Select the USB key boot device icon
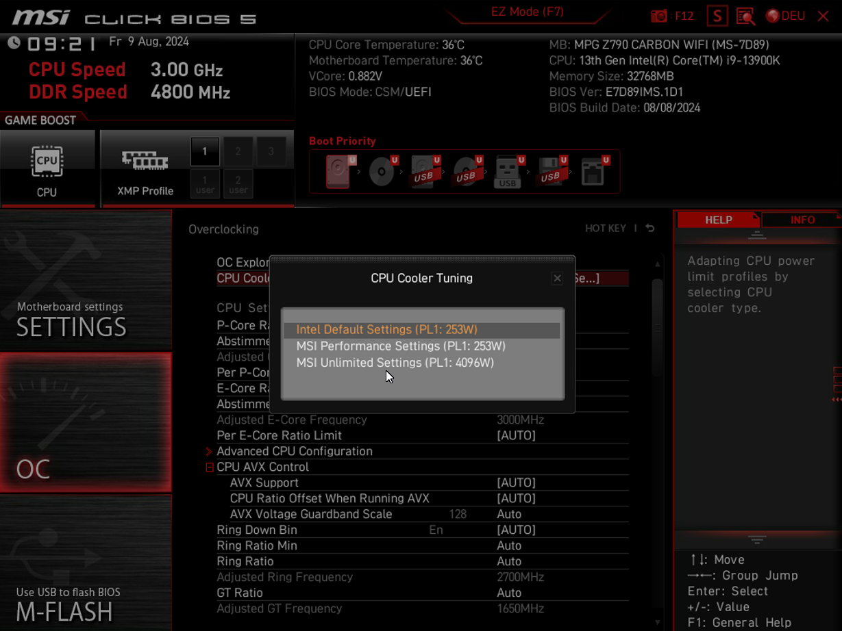Viewport: 842px width, 631px height. tap(508, 171)
